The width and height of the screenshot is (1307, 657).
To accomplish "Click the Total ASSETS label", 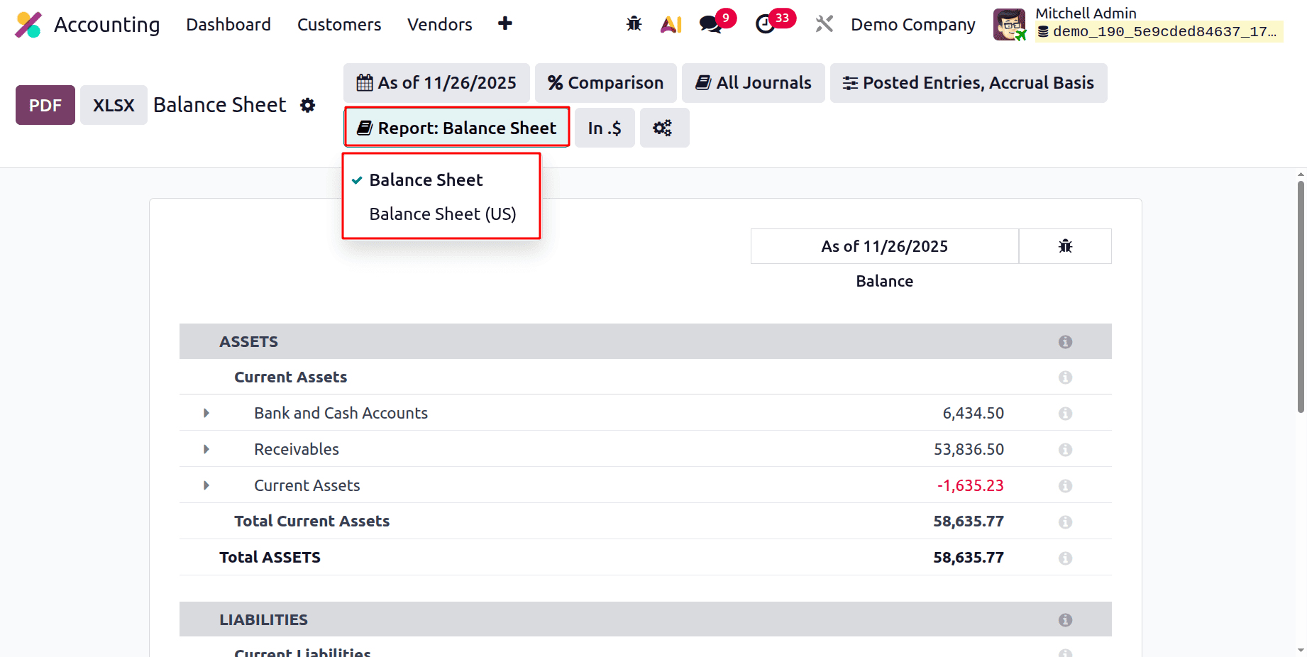I will pyautogui.click(x=270, y=558).
